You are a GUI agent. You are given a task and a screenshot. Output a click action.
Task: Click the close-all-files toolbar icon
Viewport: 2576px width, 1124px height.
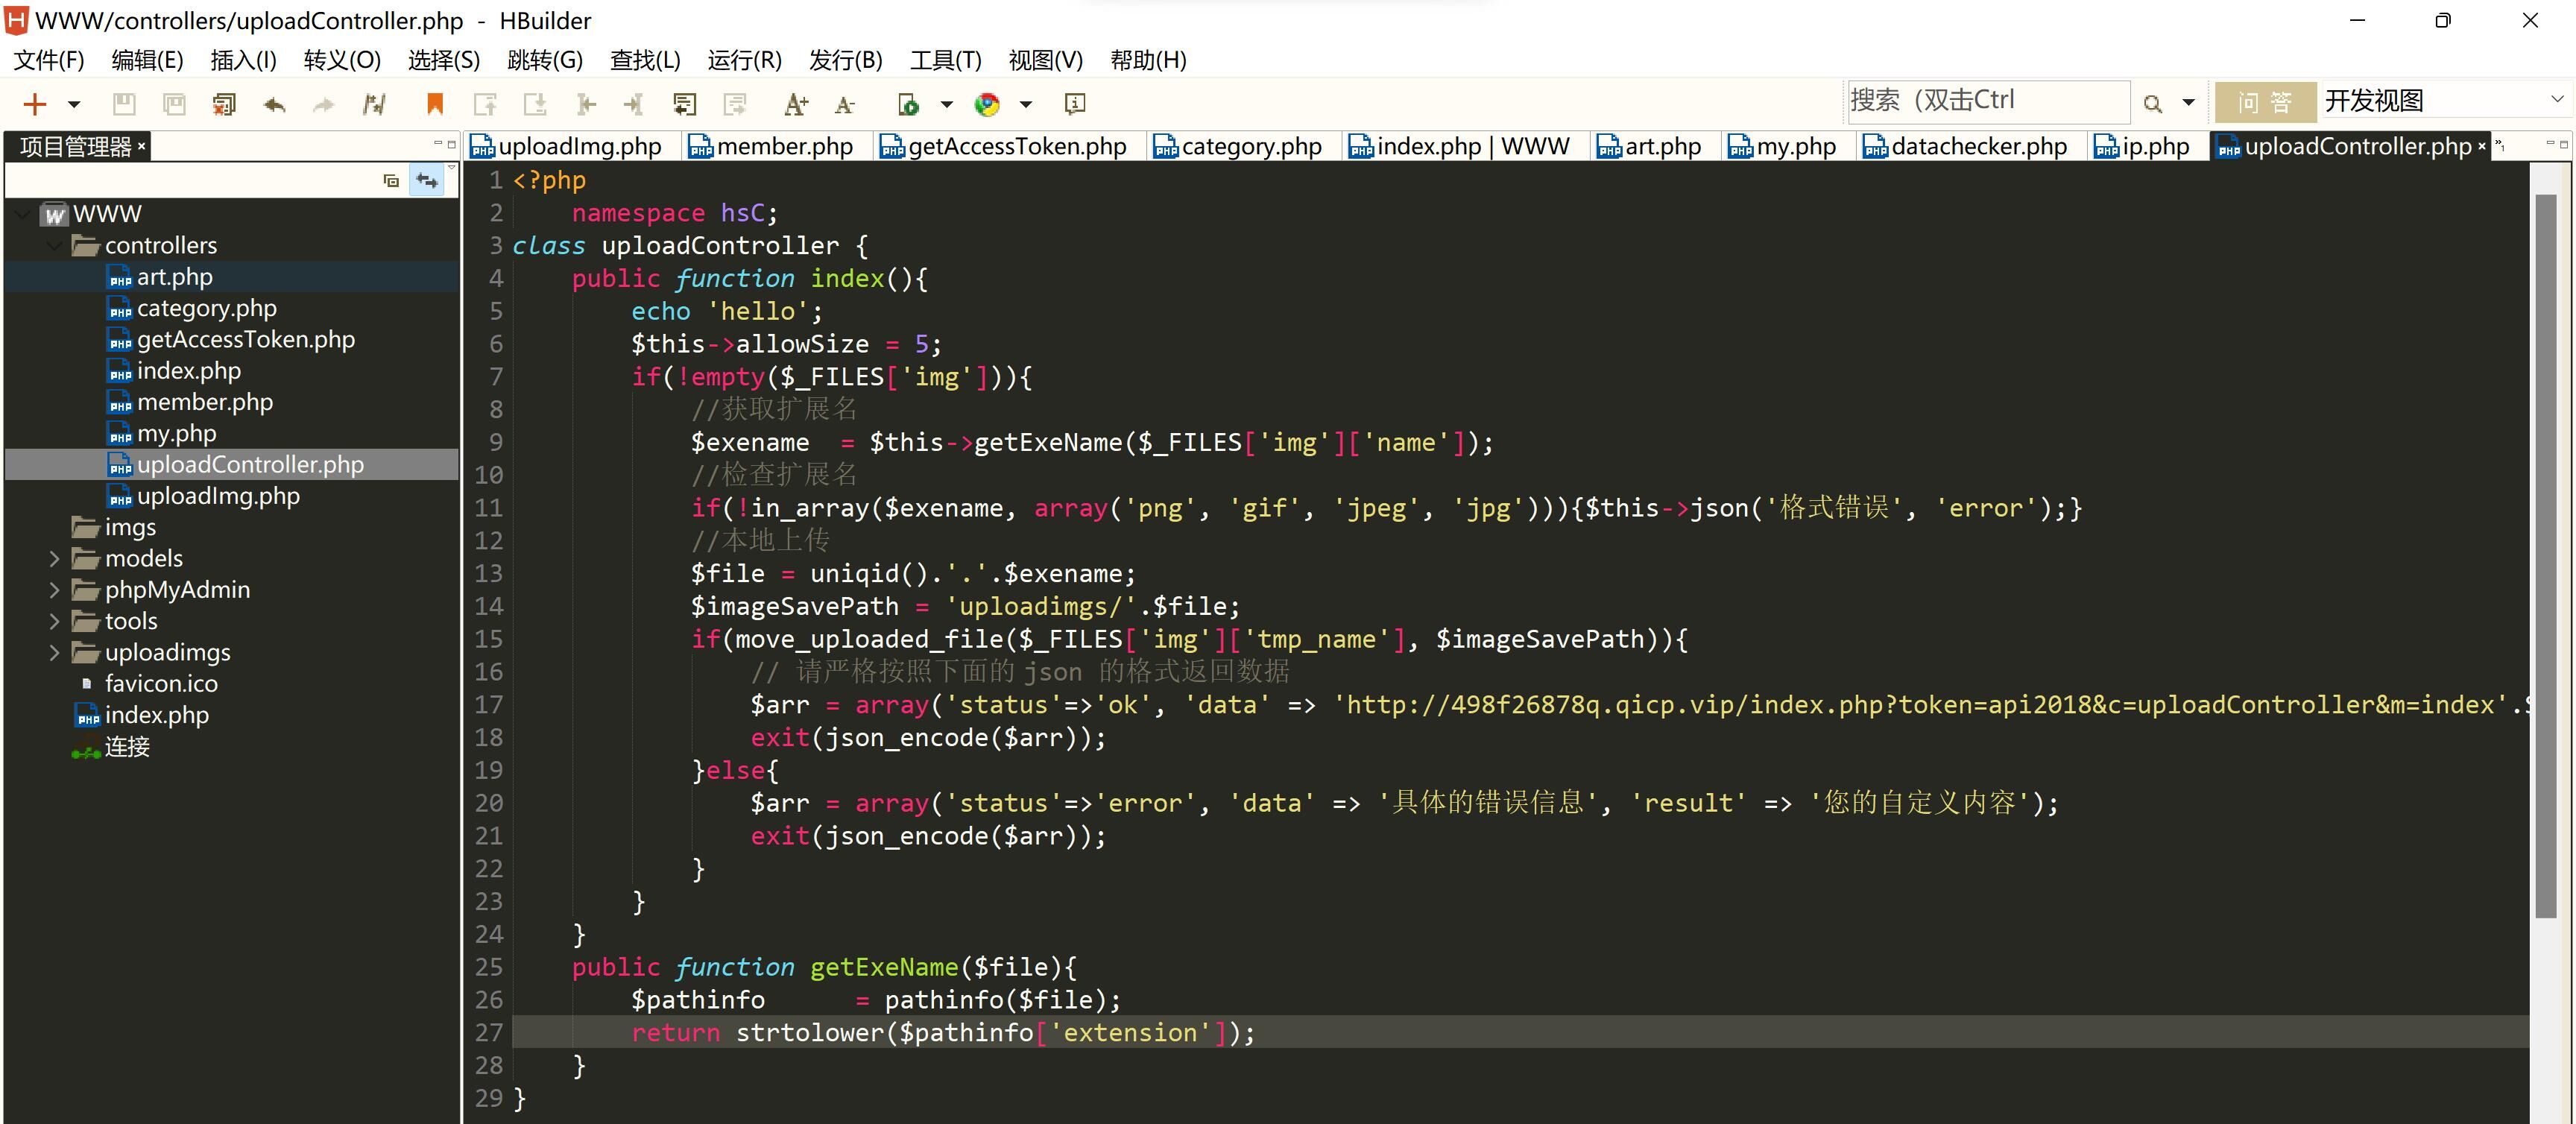[x=224, y=104]
